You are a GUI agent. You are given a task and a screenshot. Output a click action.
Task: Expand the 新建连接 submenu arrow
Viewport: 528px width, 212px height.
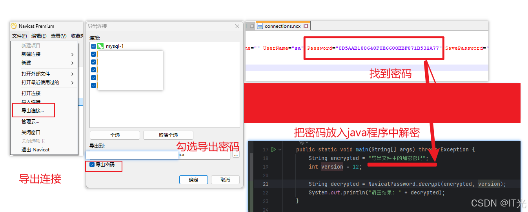pos(73,54)
